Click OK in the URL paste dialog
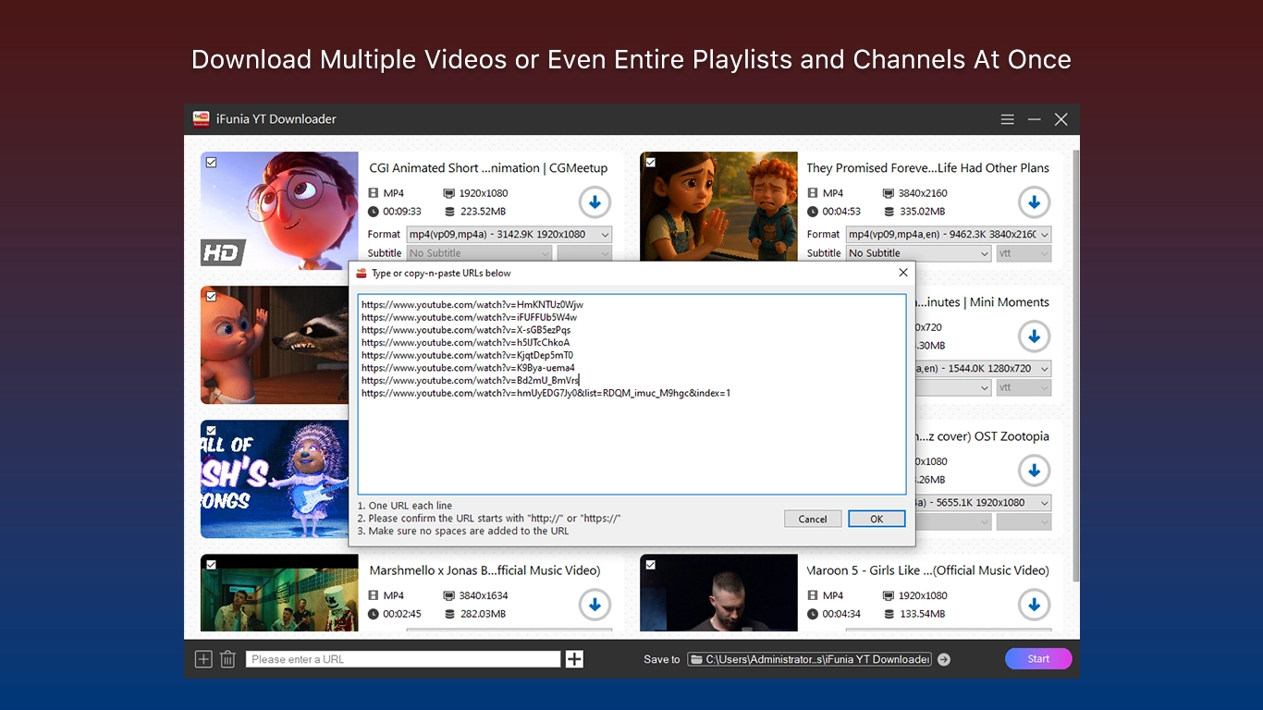1263x710 pixels. [x=877, y=519]
